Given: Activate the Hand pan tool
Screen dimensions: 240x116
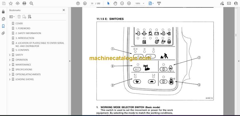Looking at the screenshot, I should coord(115,3).
